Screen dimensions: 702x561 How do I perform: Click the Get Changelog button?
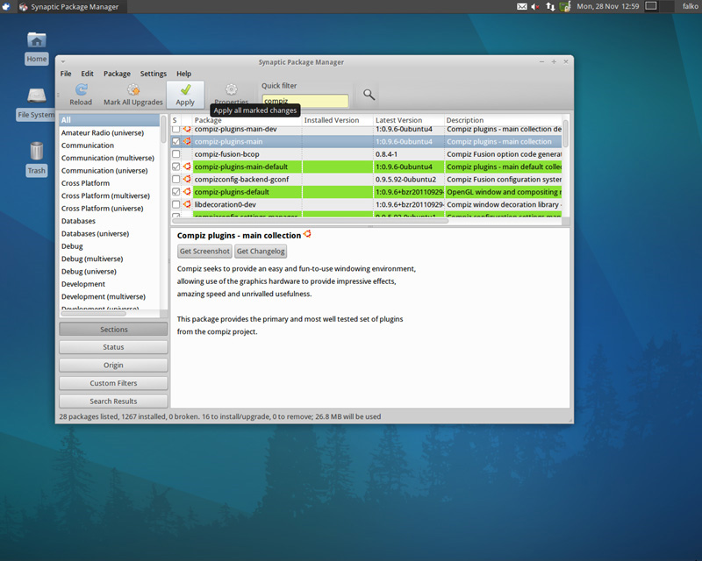click(261, 252)
